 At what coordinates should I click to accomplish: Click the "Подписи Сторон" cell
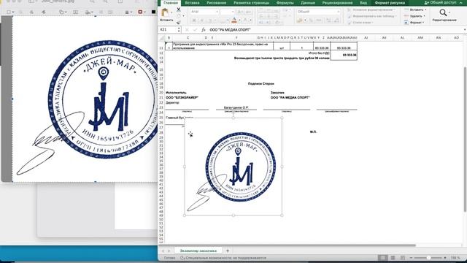point(261,84)
